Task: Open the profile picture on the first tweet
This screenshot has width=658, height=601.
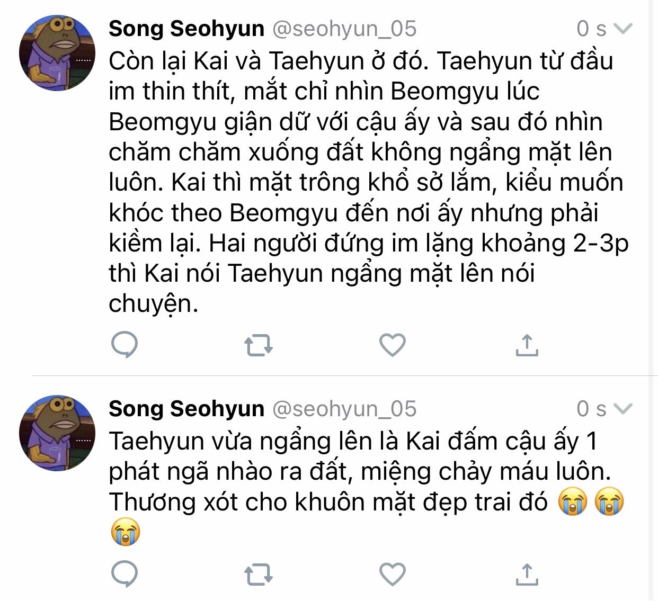Action: tap(57, 53)
